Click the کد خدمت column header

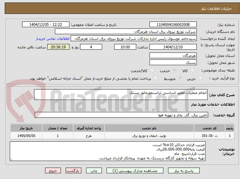point(209,128)
